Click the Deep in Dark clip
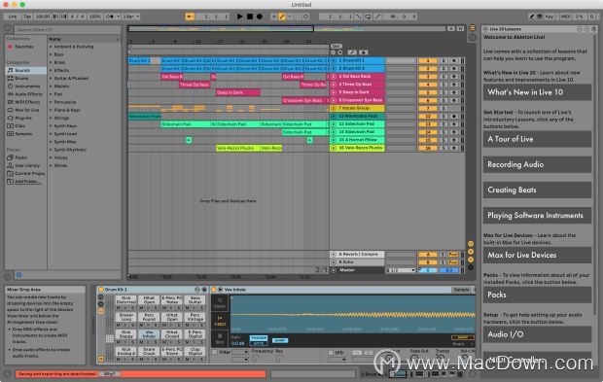Image resolution: width=603 pixels, height=382 pixels. (237, 92)
